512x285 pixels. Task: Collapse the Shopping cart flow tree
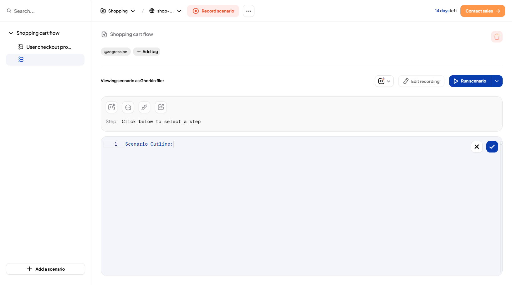(x=11, y=33)
